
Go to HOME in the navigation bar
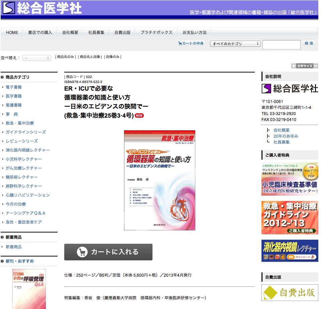[12, 33]
